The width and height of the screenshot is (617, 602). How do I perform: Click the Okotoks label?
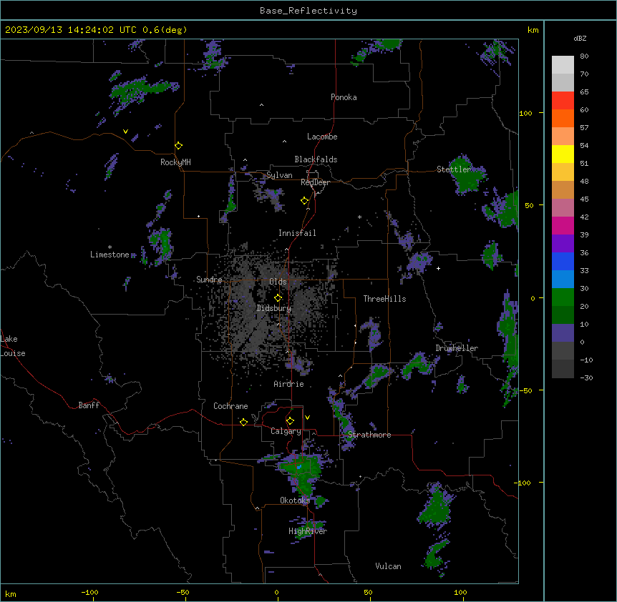[x=295, y=500]
